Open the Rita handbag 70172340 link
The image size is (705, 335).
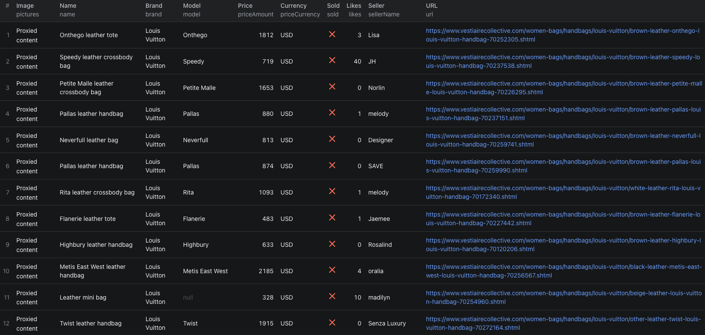pyautogui.click(x=563, y=192)
